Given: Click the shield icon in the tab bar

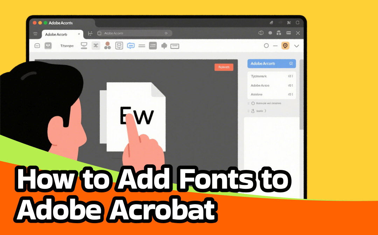Looking at the screenshot, I should pos(261,33).
